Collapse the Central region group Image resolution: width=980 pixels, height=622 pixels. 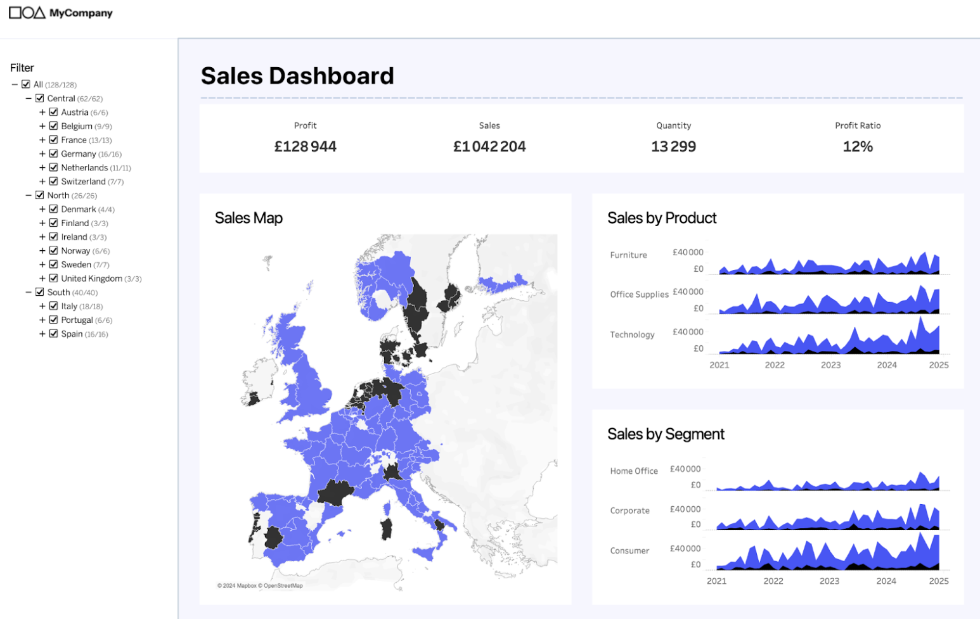[x=29, y=98]
